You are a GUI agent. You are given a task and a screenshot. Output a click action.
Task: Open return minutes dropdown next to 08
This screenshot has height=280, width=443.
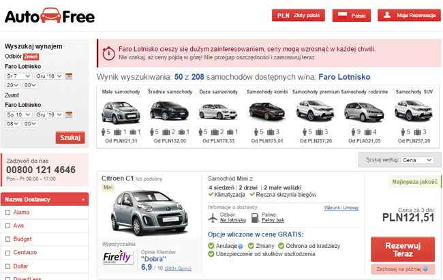tap(30, 123)
